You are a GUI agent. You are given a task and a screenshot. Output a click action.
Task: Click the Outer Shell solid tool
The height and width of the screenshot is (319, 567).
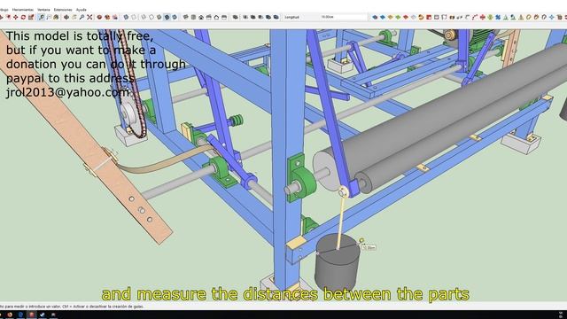235,17
